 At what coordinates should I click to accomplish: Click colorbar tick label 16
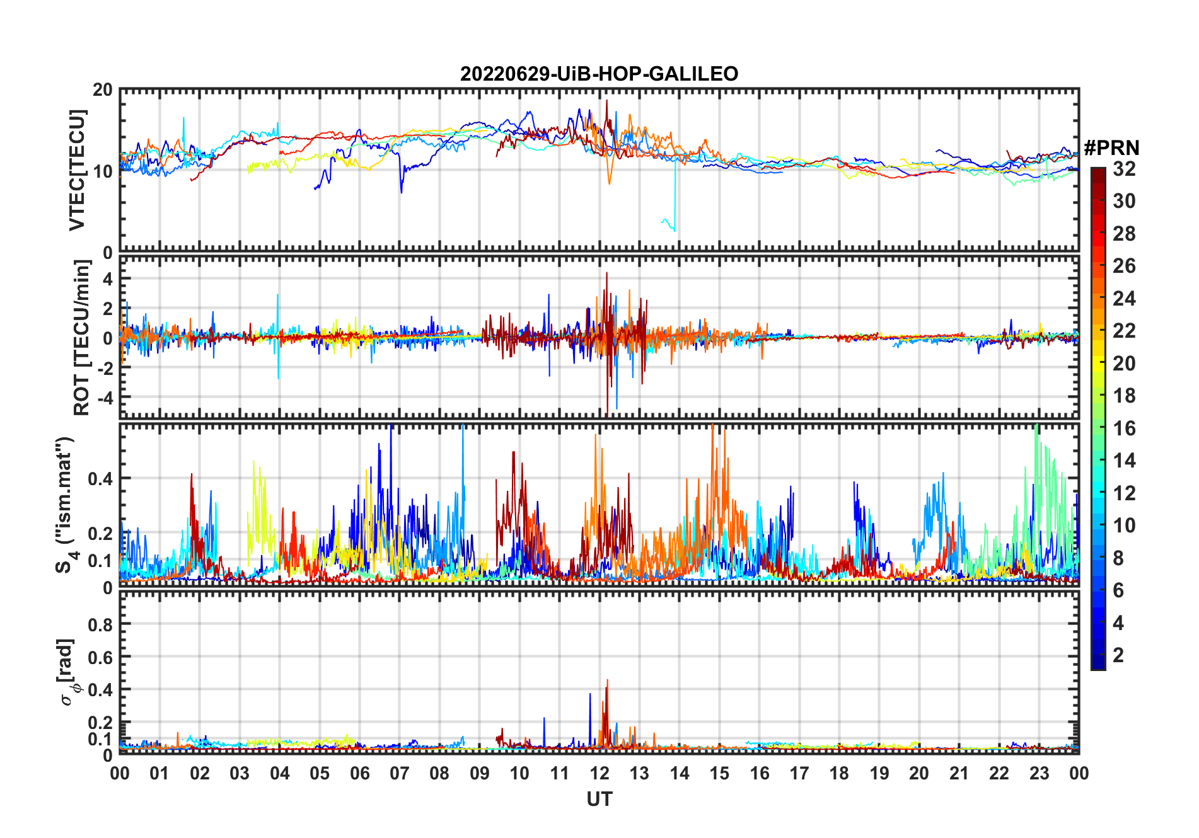coord(1124,428)
